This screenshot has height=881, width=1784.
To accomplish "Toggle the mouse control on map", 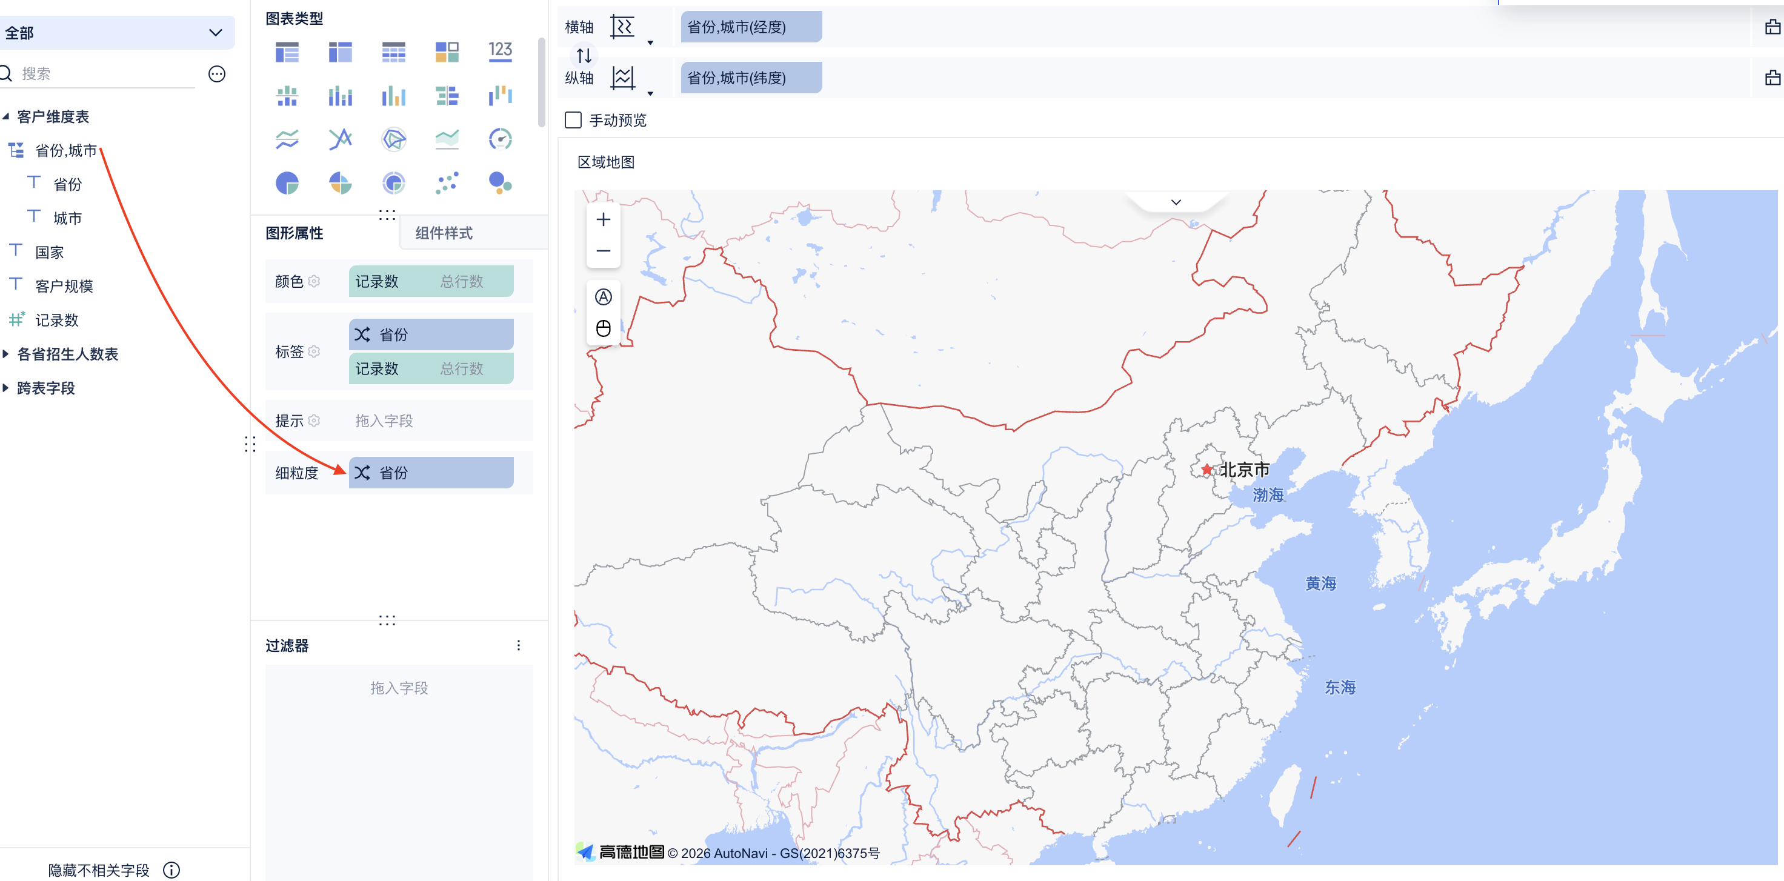I will (603, 328).
